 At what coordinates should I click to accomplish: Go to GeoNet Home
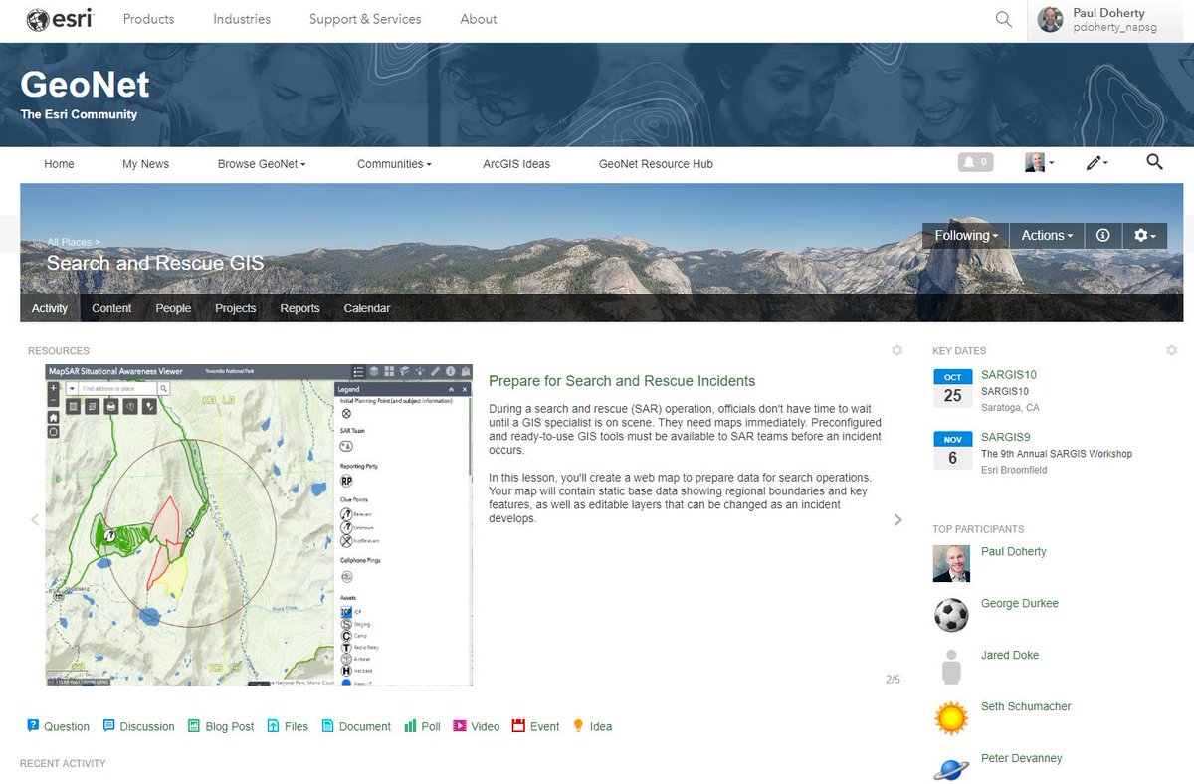(59, 164)
